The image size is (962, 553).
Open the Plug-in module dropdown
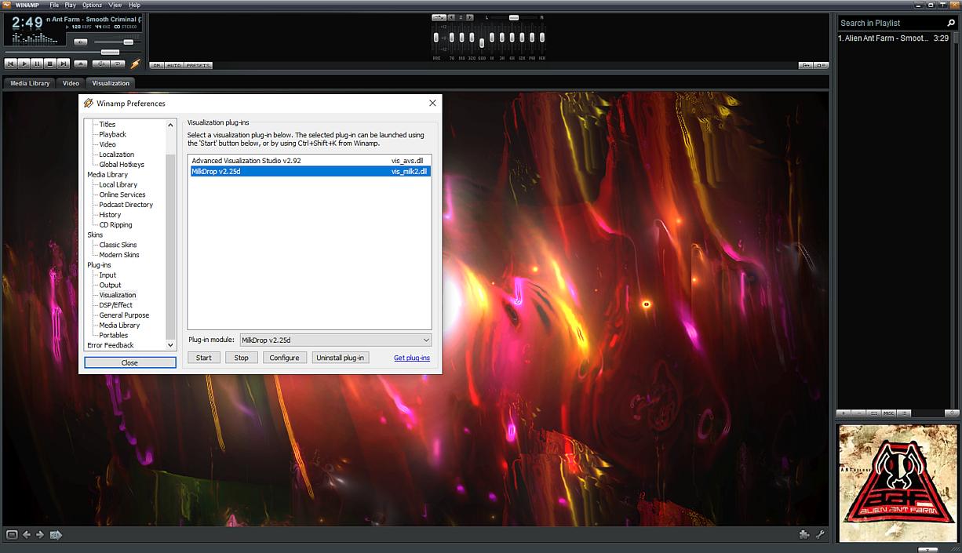336,340
